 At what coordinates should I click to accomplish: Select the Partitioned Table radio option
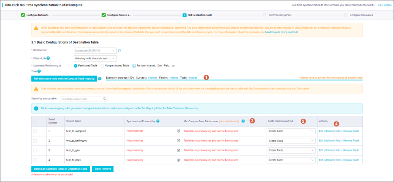pos(75,66)
